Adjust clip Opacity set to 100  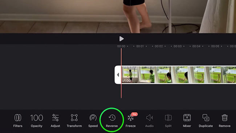[36, 121]
